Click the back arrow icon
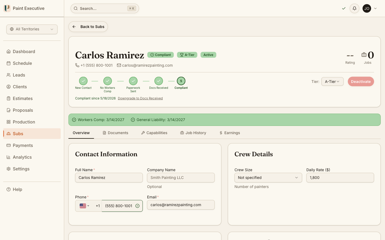385x240 pixels. [x=74, y=27]
